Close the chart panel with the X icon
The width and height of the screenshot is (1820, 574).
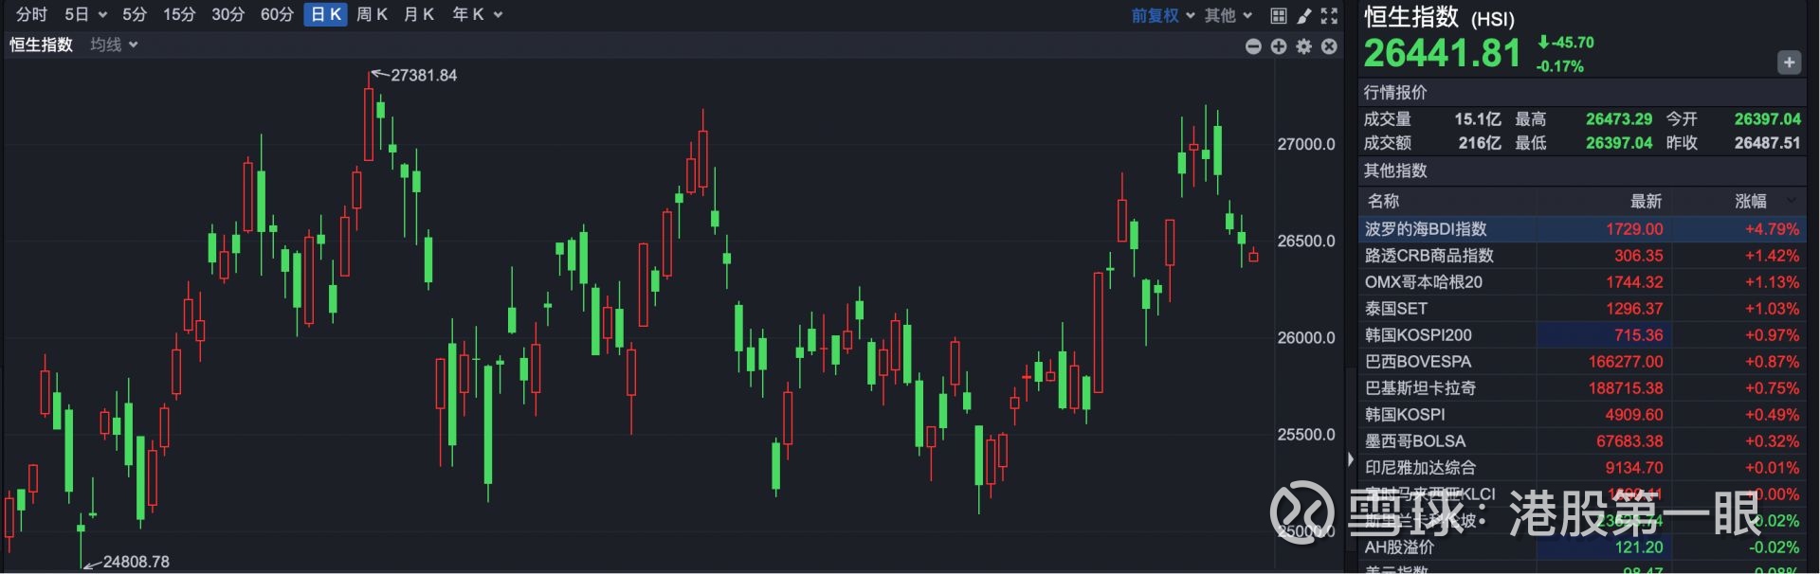[x=1330, y=46]
